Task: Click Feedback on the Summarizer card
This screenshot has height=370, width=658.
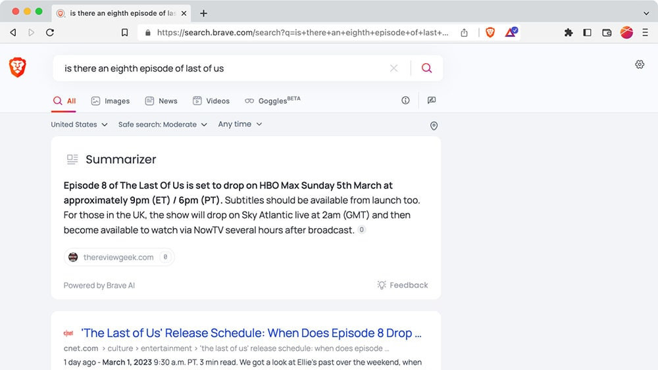Action: [402, 285]
